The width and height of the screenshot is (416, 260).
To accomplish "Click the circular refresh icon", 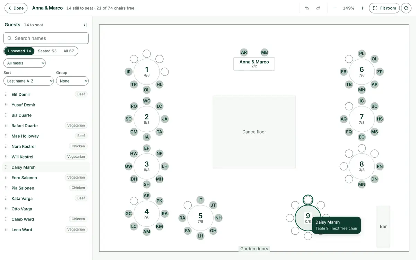I will (406, 8).
